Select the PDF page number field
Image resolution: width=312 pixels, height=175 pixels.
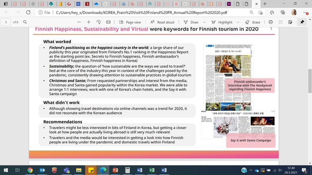[x=6, y=22]
